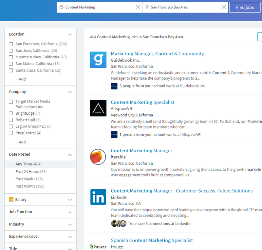Viewport: 262px width, 250px height.
Task: Click the LinkedIn premium icon beside Salary
Action: [11, 199]
